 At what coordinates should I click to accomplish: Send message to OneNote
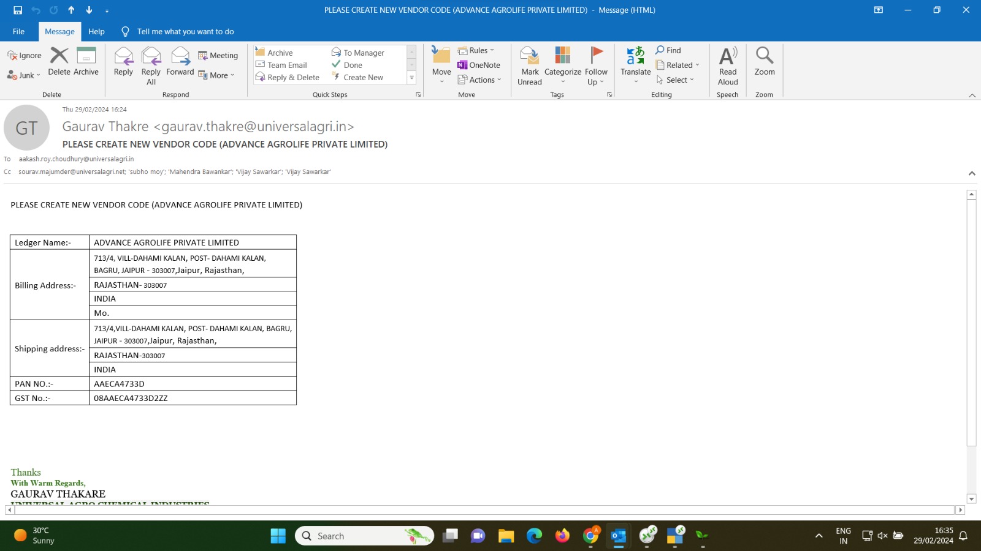click(x=478, y=65)
